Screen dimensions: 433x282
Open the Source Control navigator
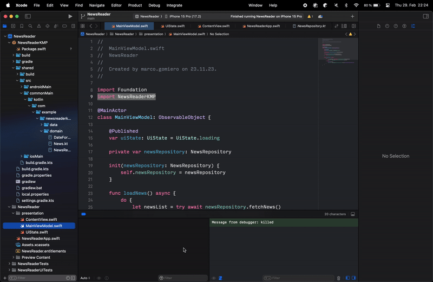pos(13,26)
